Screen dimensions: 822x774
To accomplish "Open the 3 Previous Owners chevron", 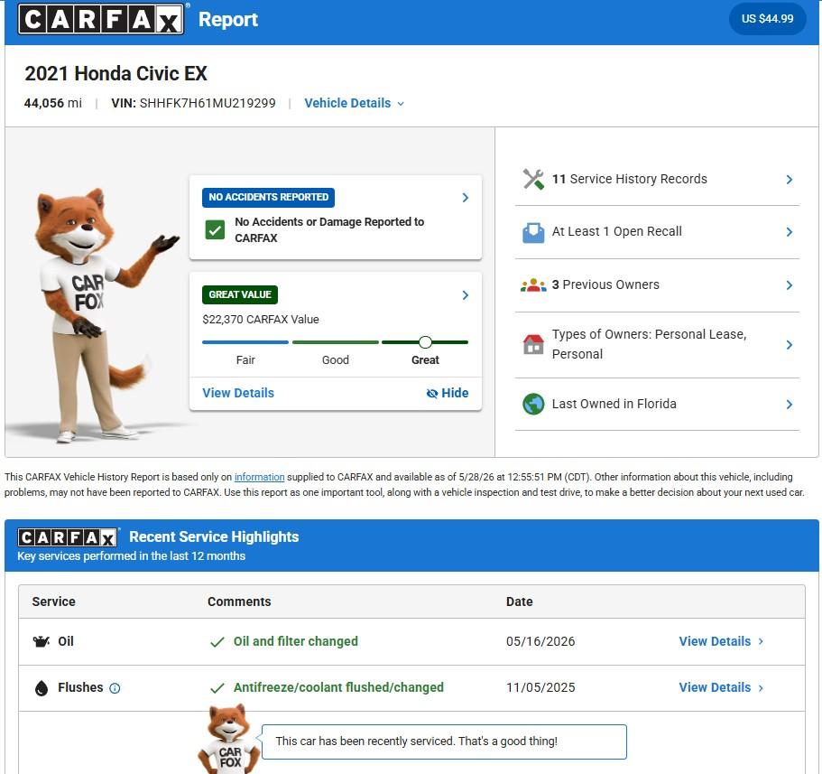I will point(789,284).
